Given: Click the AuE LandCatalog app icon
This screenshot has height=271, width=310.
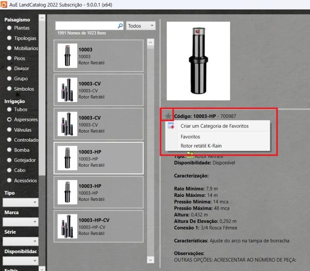Looking at the screenshot, I should [x=4, y=5].
